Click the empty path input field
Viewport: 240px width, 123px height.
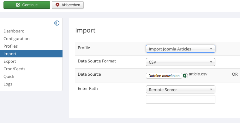click(x=181, y=99)
